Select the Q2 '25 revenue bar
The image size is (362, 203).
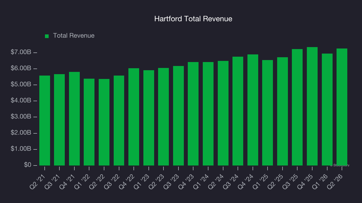click(x=283, y=111)
